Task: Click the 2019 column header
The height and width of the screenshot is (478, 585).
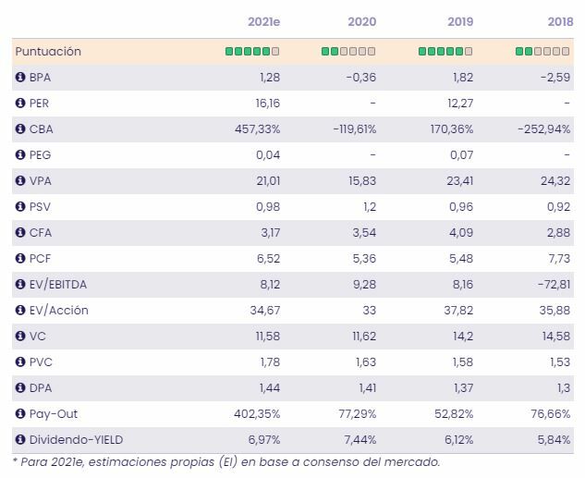Action: [x=457, y=22]
